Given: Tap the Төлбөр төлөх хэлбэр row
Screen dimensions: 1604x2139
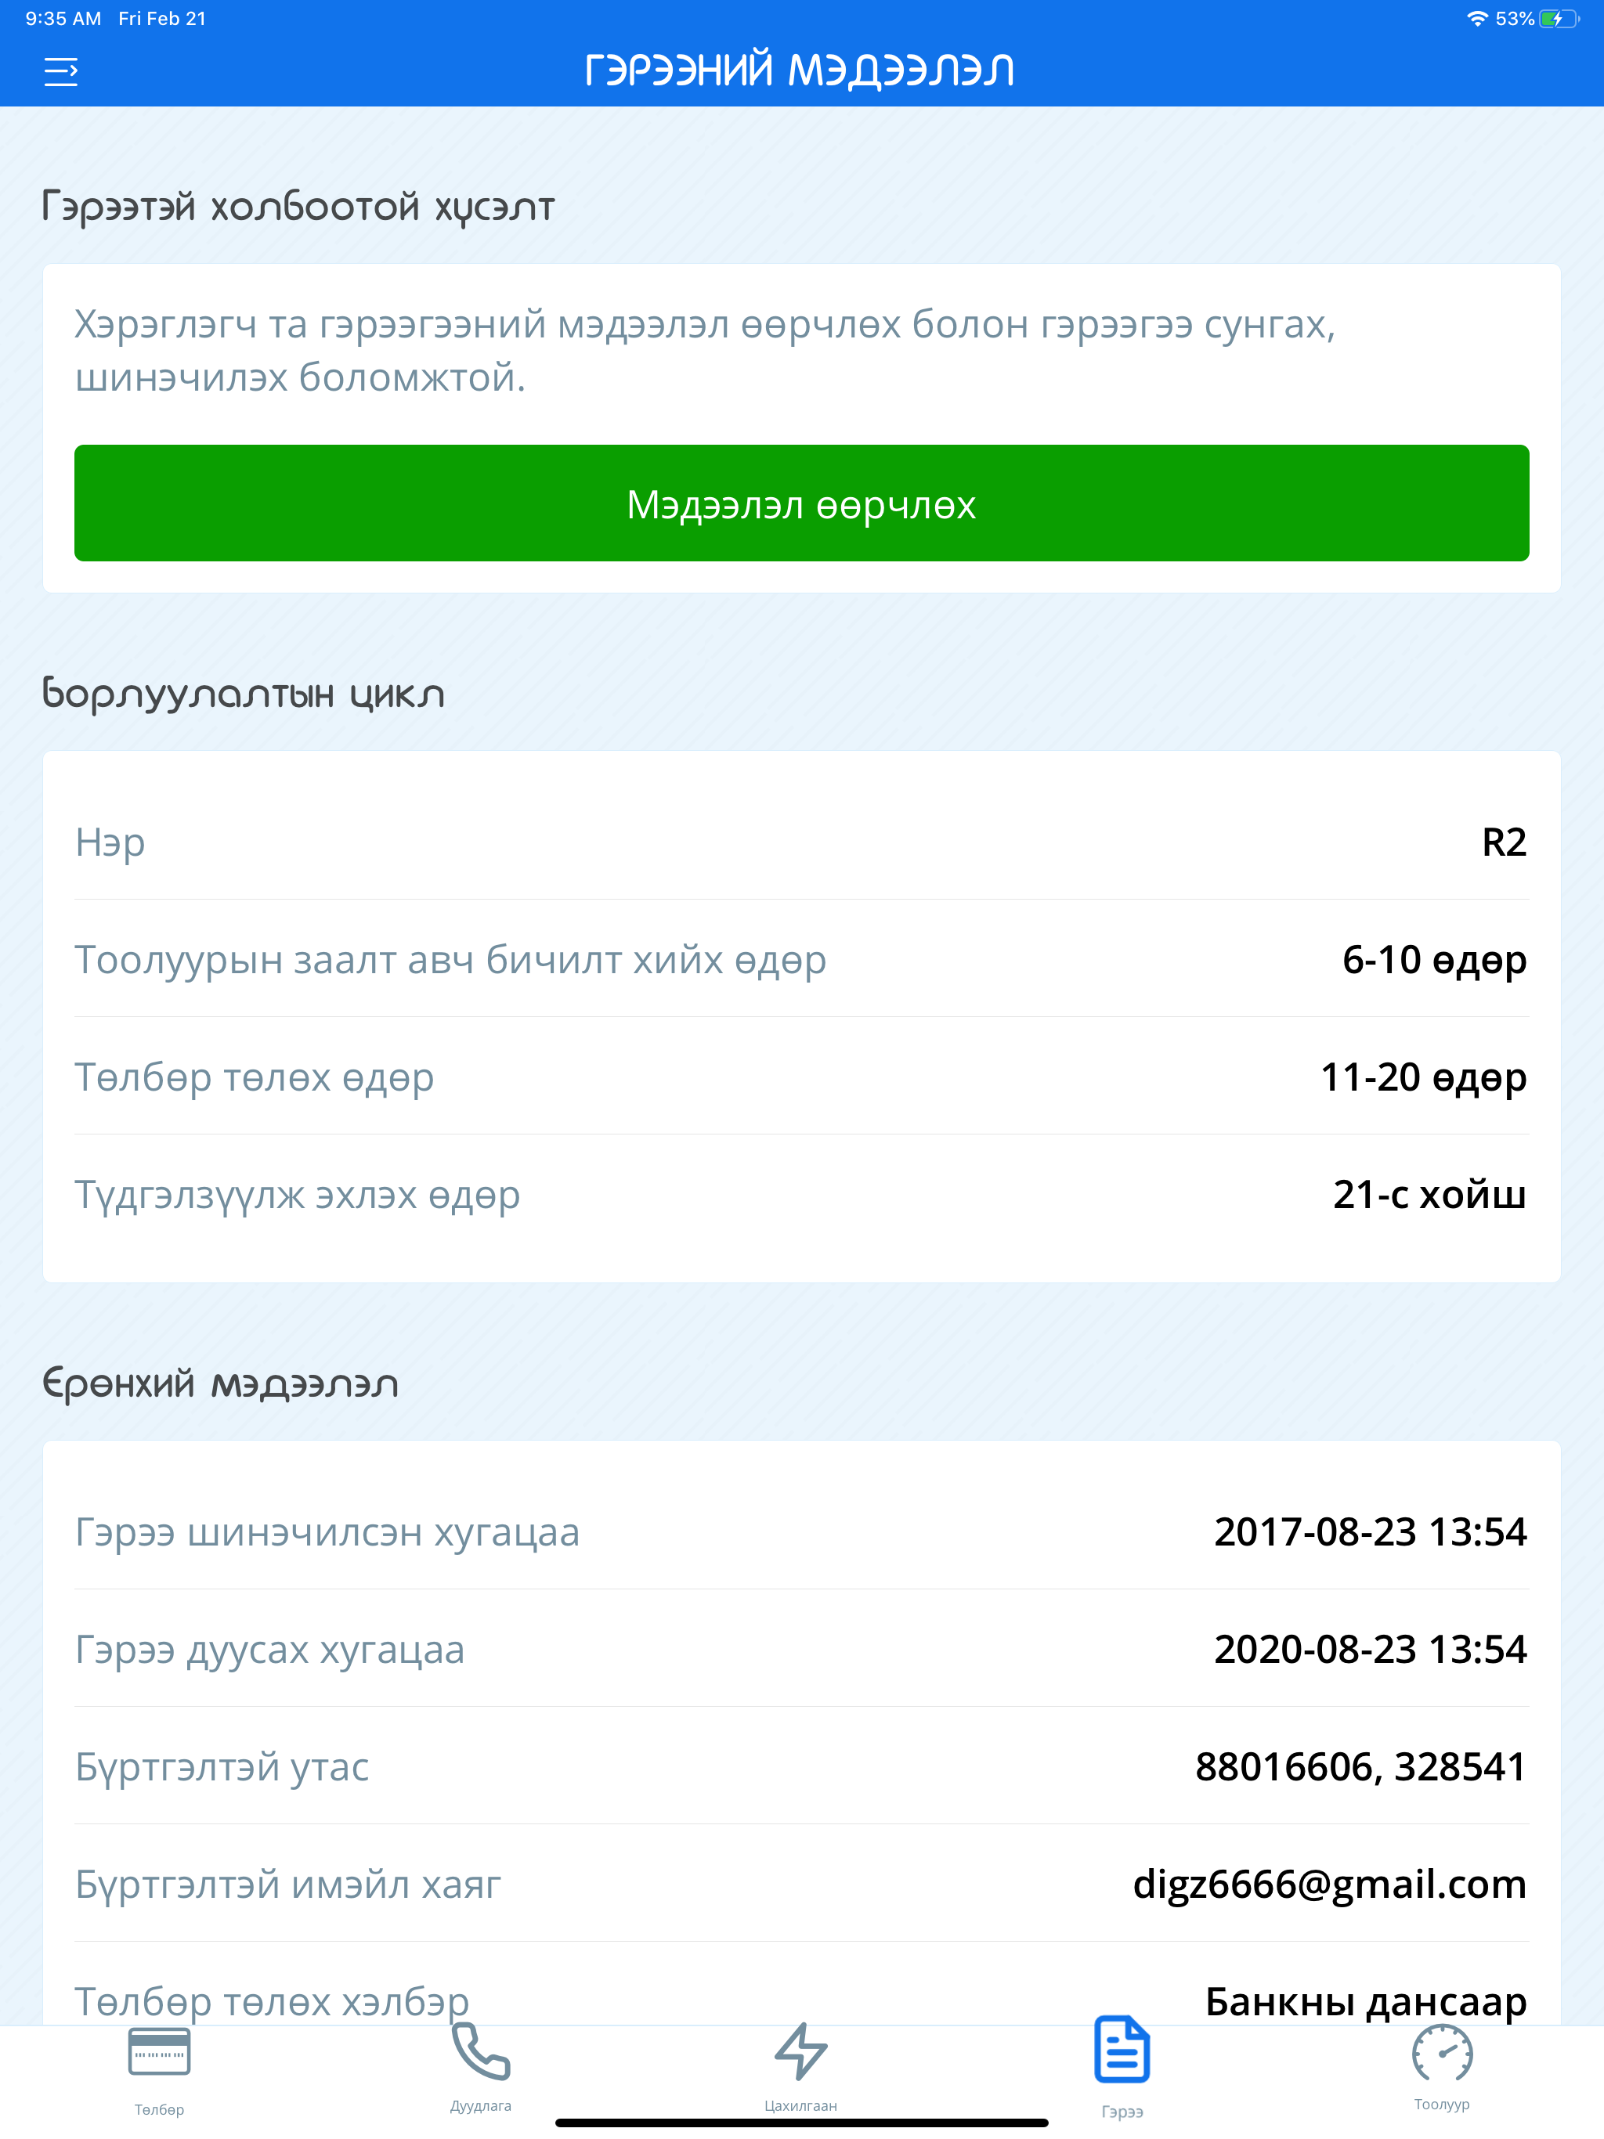Looking at the screenshot, I should (x=801, y=2002).
